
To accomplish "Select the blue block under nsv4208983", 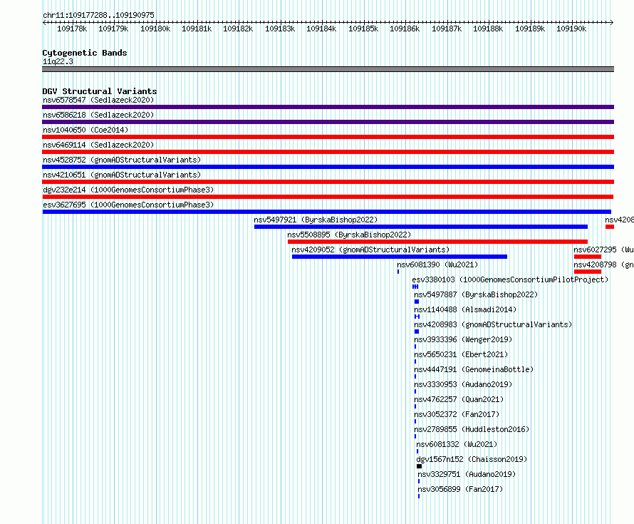I will tap(417, 332).
